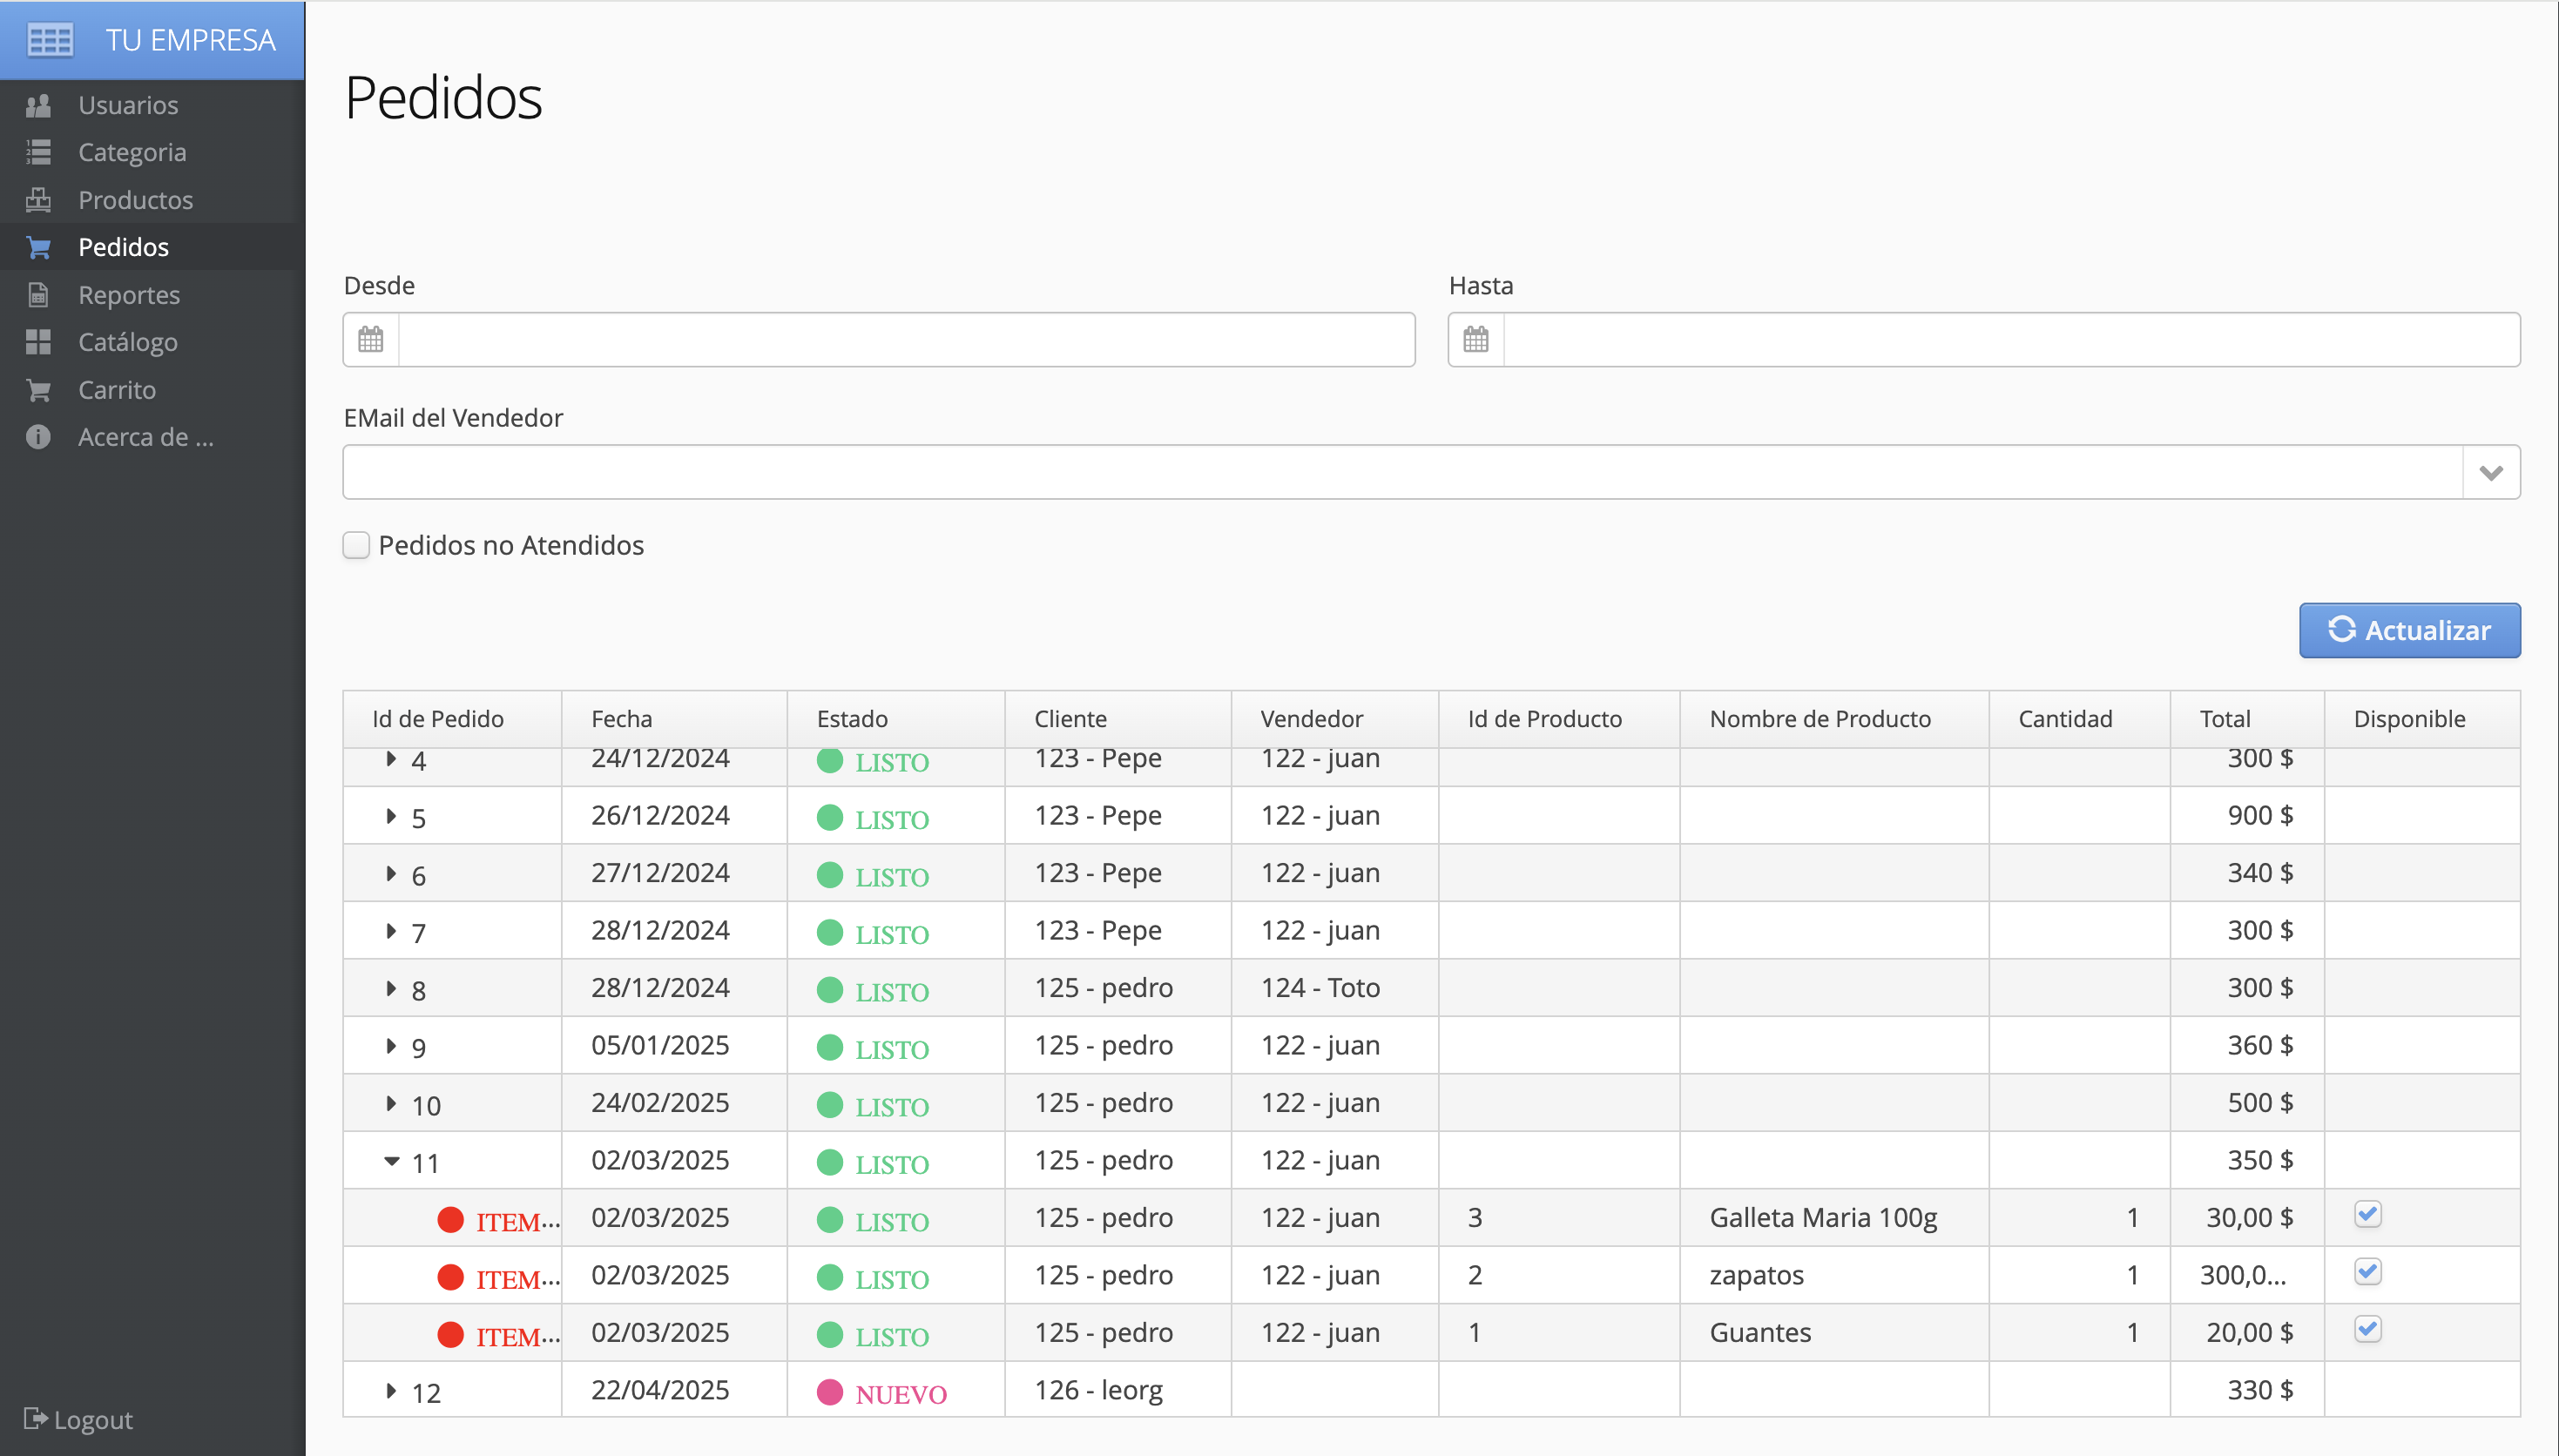Click the Hasta date input field
Screen dimensions: 2559x1456
[2011, 340]
